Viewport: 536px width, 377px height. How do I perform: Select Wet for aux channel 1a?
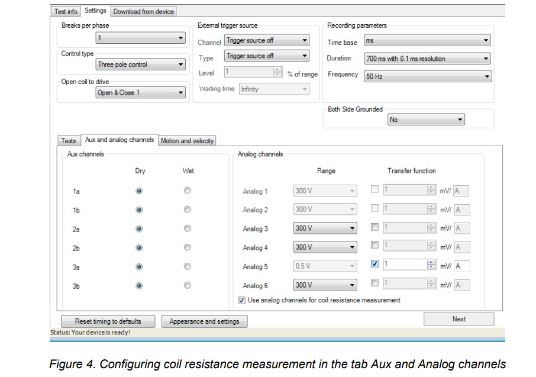[x=188, y=191]
